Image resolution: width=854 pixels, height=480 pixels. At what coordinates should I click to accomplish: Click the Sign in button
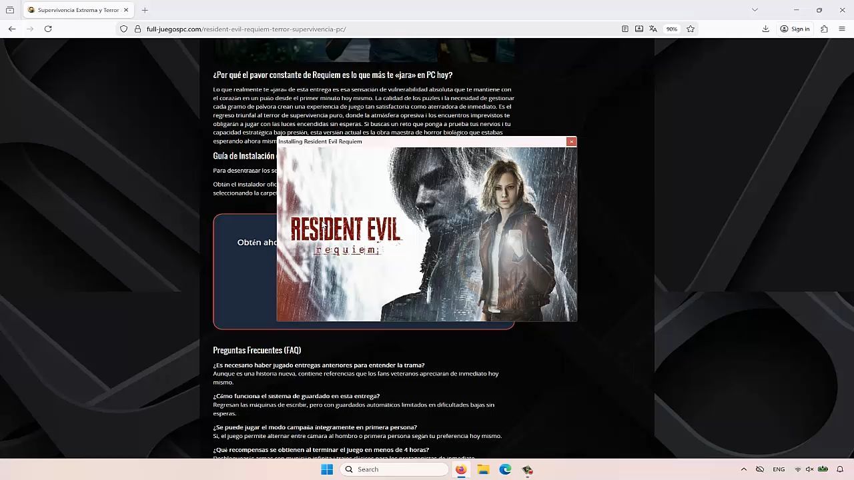tap(795, 29)
